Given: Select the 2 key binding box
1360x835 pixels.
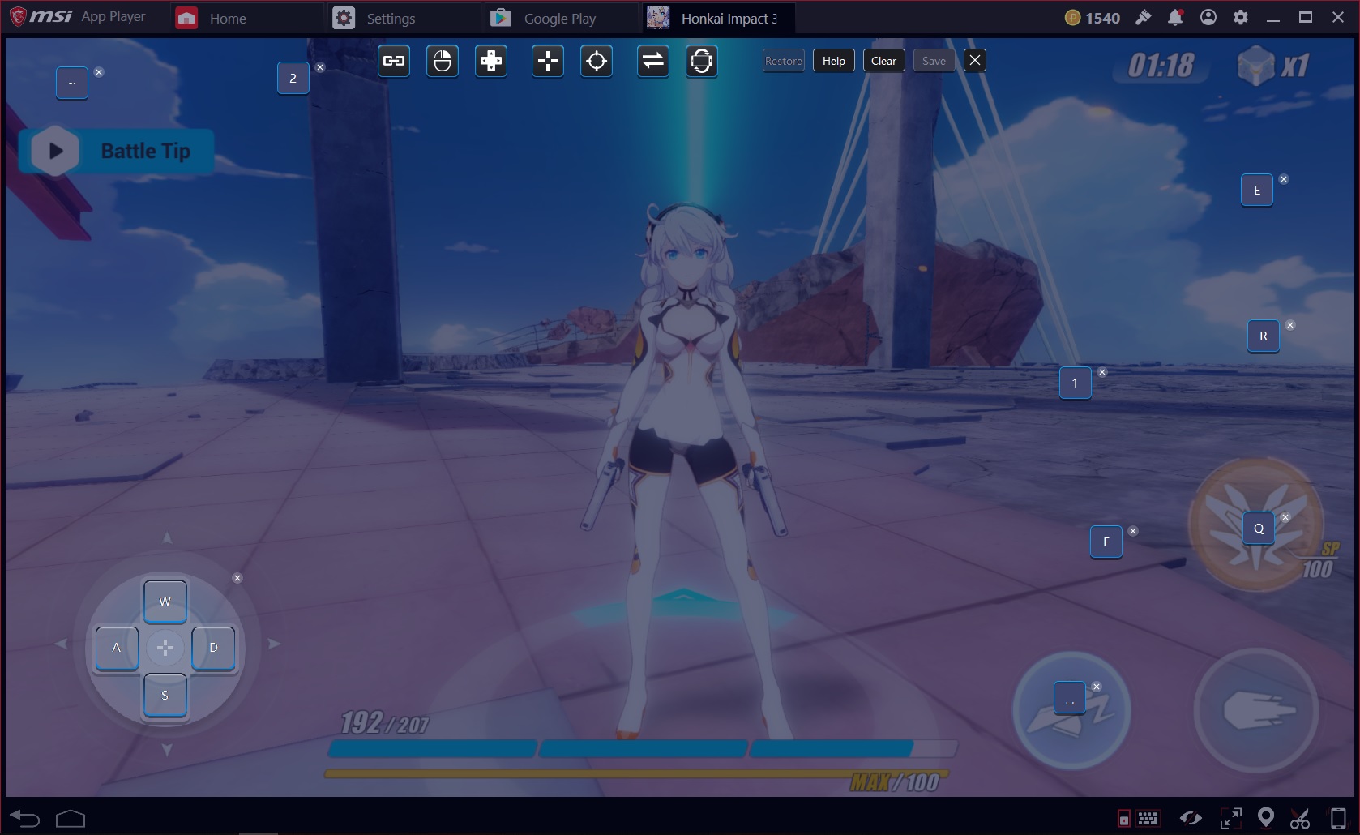Looking at the screenshot, I should (x=293, y=79).
